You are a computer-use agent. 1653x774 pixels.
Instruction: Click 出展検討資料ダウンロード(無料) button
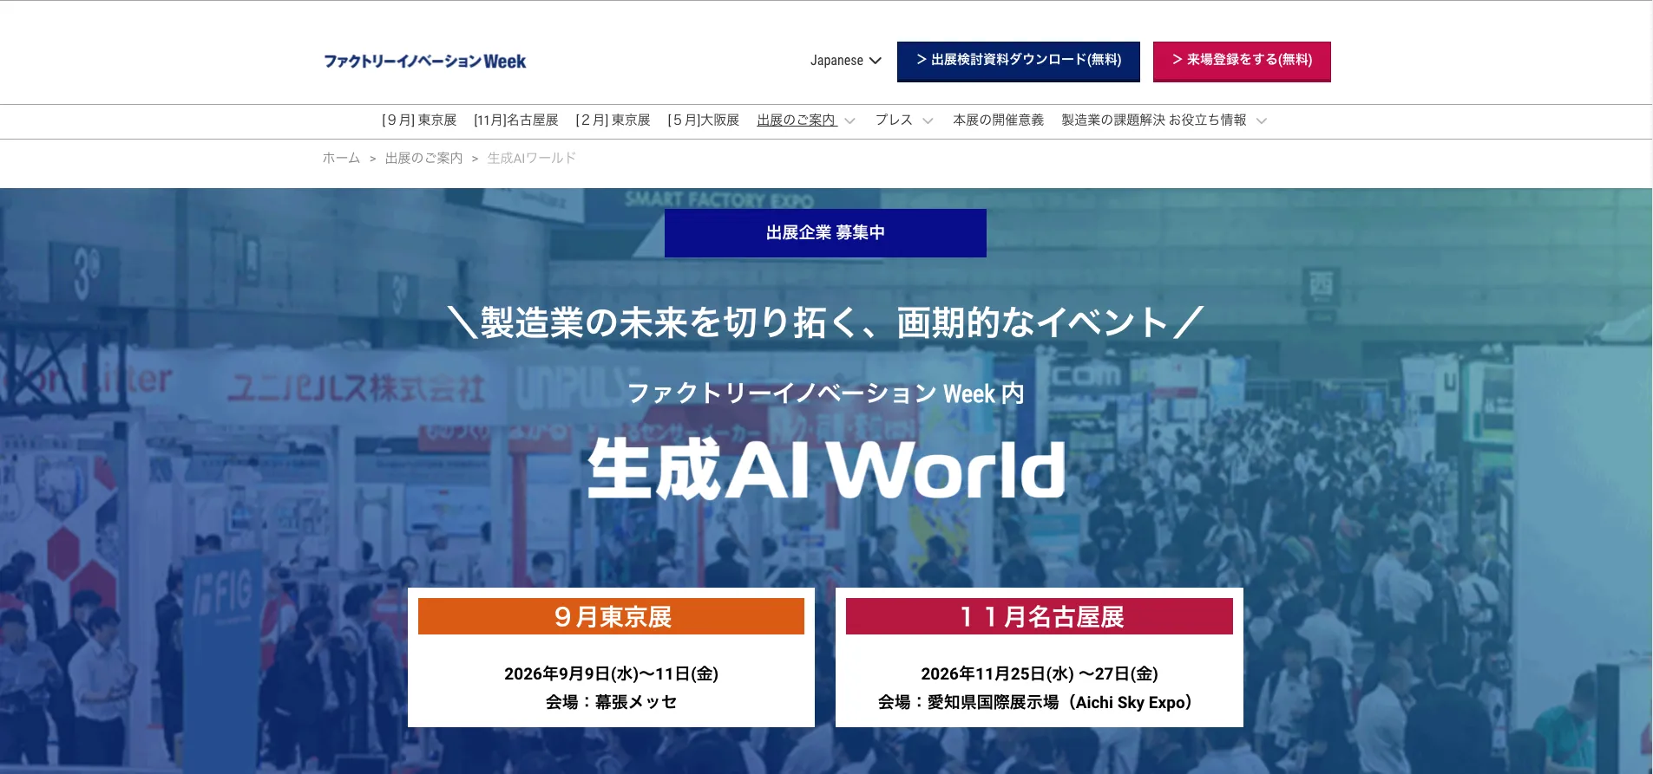point(1019,61)
